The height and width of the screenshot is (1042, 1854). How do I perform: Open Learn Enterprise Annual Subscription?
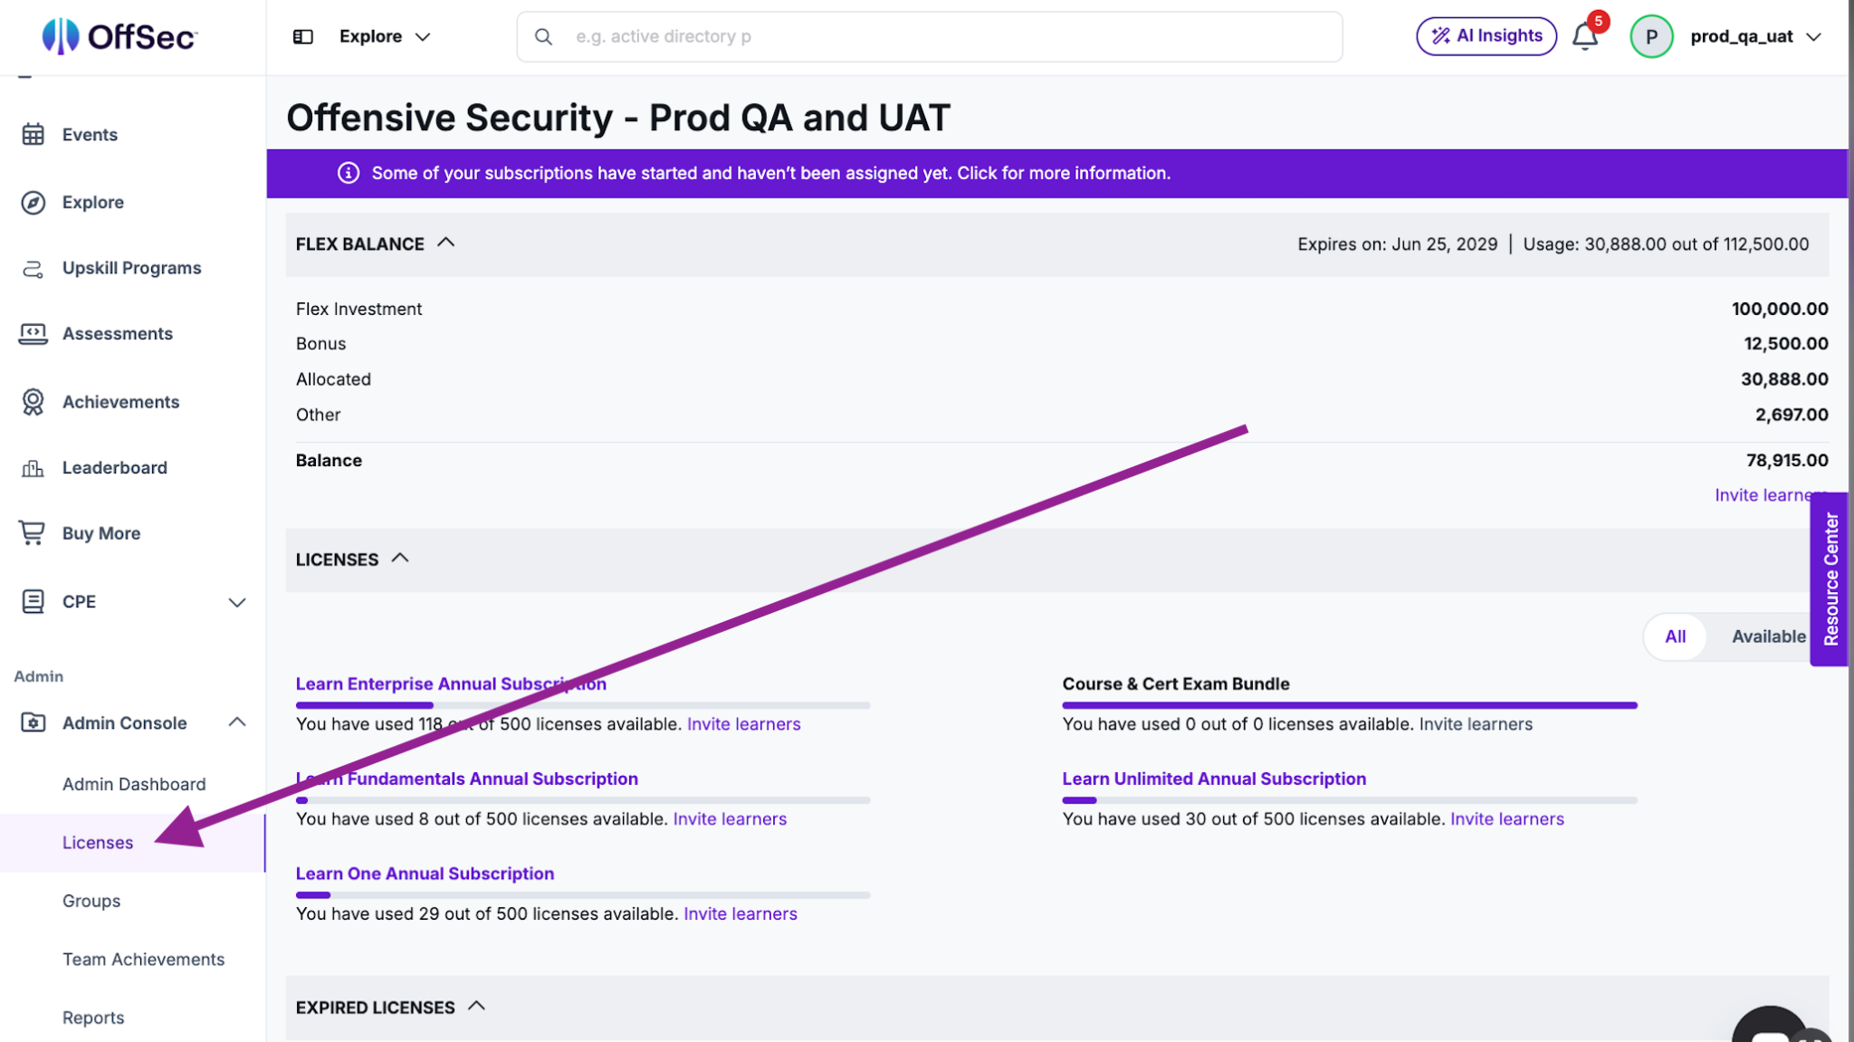click(451, 684)
